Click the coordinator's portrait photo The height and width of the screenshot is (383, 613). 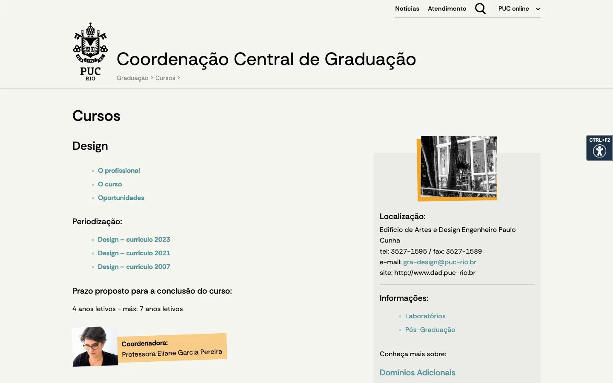pos(95,346)
